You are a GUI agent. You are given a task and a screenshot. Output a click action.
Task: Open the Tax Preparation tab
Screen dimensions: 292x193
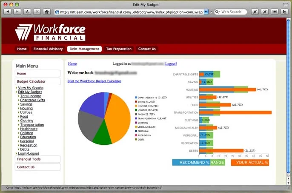point(119,49)
